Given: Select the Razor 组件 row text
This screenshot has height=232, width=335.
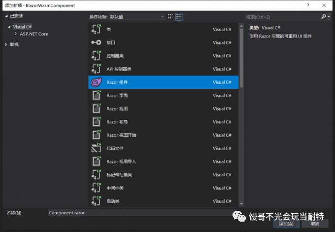Looking at the screenshot, I should pos(117,82).
